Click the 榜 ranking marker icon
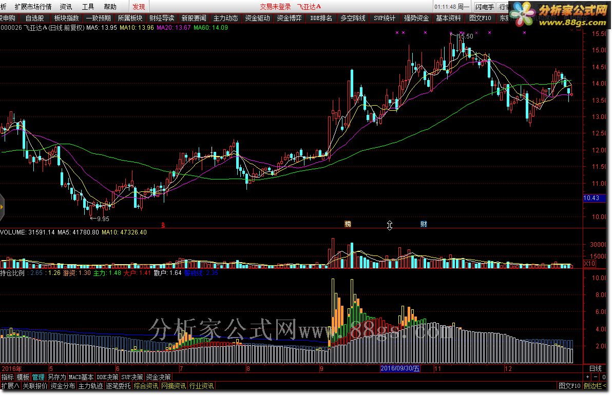 click(348, 224)
